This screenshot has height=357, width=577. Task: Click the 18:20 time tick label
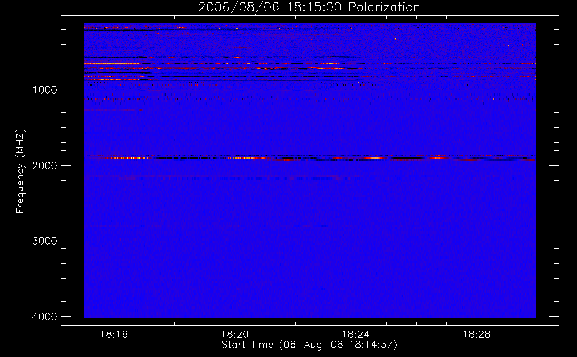(235, 335)
